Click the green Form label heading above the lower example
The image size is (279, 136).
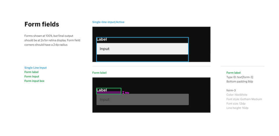coord(99,73)
